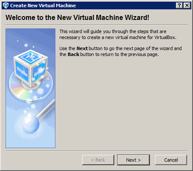Viewport: 193px width, 171px height.
Task: Click the Welcome to the New Virtual Machine Wizard heading
Action: 78,17
